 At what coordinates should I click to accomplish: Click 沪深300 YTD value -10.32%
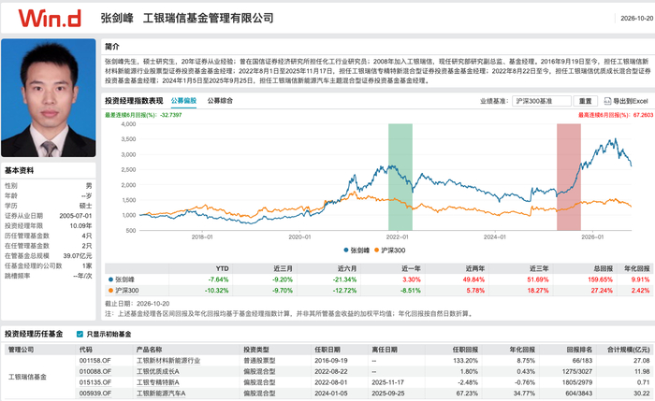(217, 291)
